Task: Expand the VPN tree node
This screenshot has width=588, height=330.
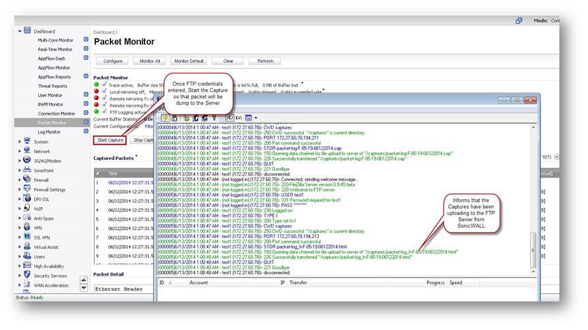Action: [x=20, y=228]
